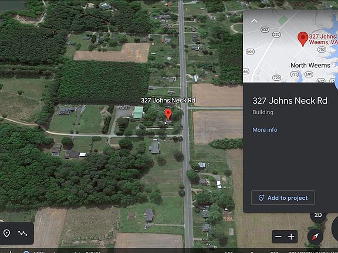Click the pin-plus icon in Add to project
338x253 pixels.
pos(261,198)
